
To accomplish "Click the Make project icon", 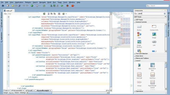I will tap(51, 6).
